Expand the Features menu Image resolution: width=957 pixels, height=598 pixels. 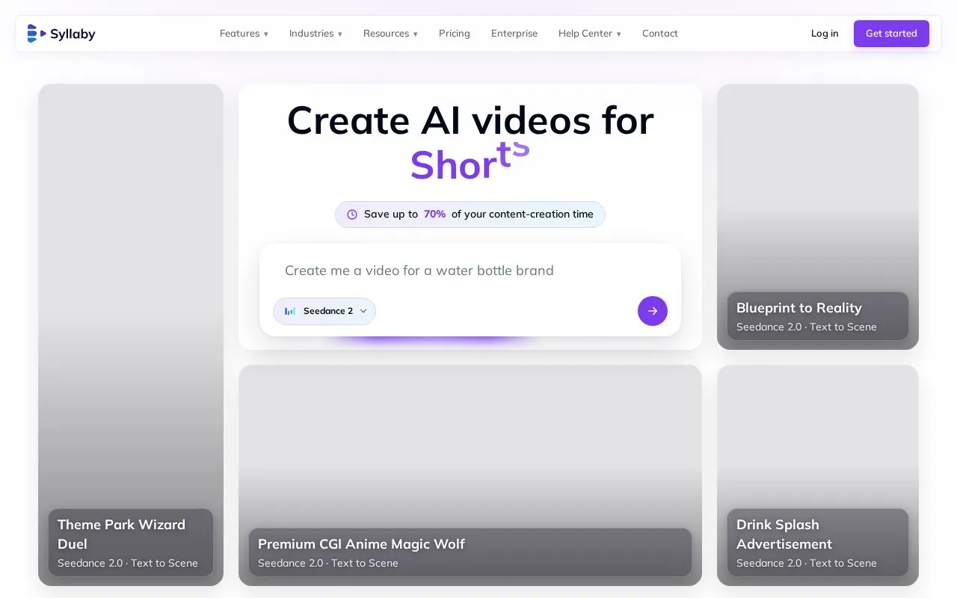244,34
